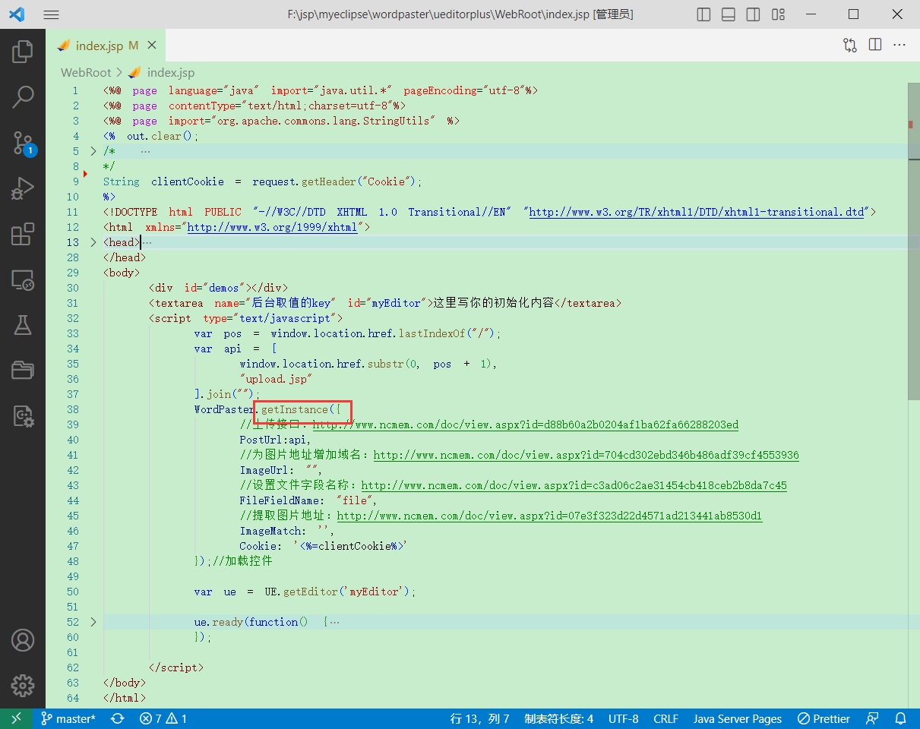Viewport: 920px width, 729px height.
Task: Click the VS Code logo icon
Action: 17,14
